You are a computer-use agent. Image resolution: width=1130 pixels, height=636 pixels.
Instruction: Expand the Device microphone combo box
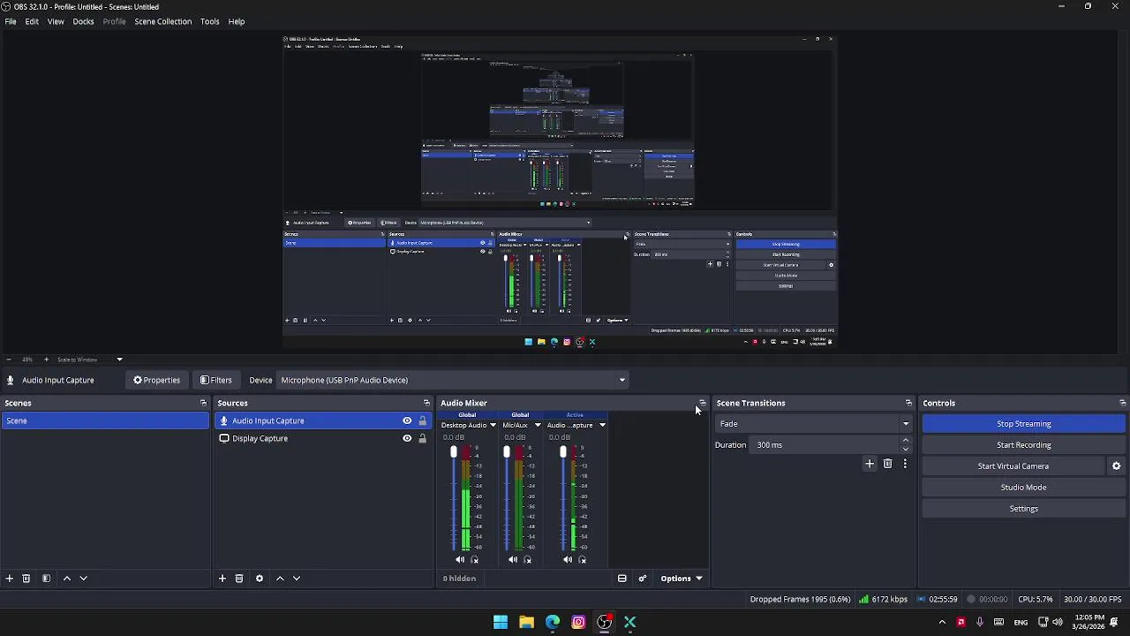click(x=453, y=380)
